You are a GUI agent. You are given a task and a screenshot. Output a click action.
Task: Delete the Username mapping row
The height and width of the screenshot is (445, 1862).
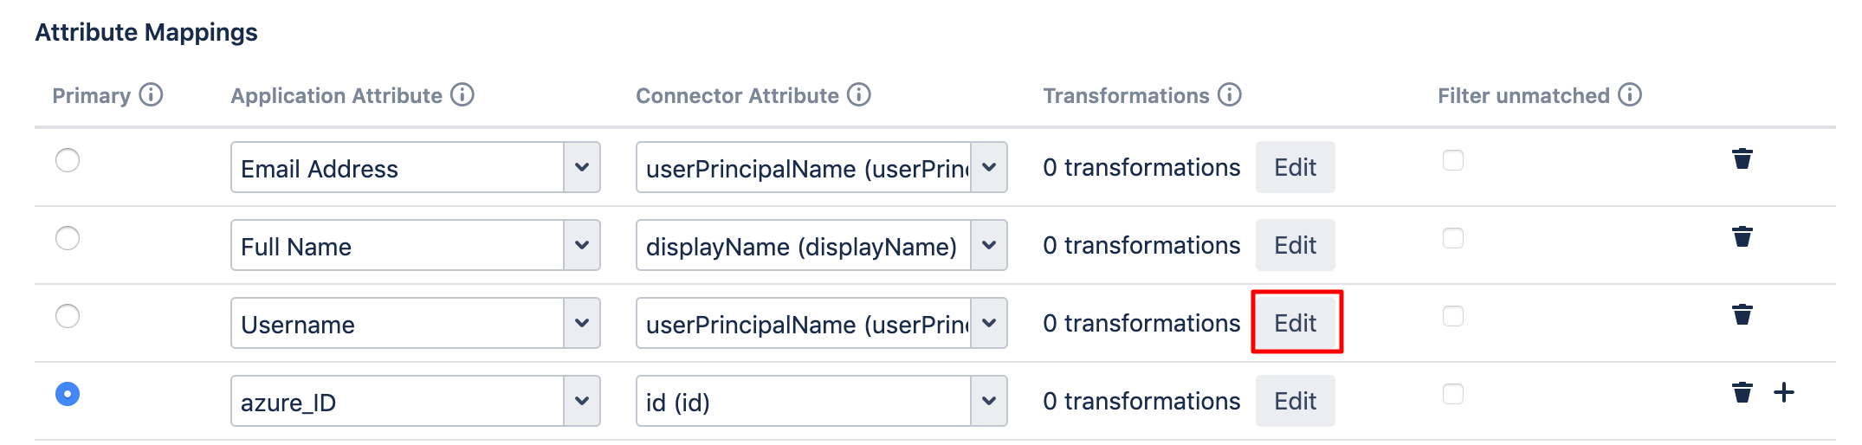tap(1742, 314)
